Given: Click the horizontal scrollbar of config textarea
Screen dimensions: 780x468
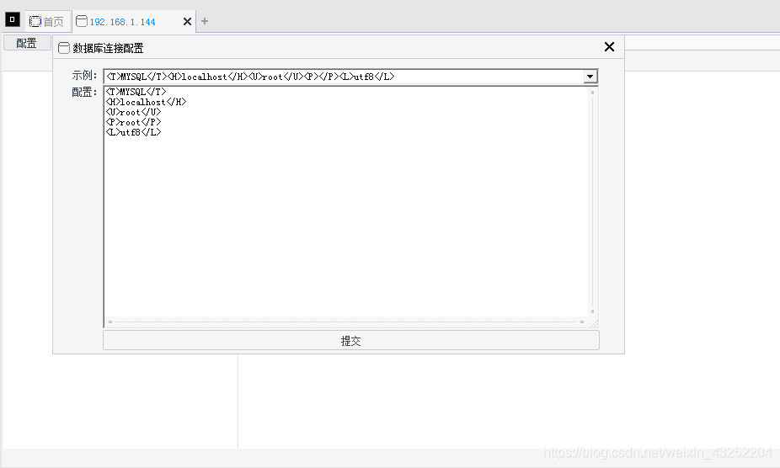Looking at the screenshot, I should tap(346, 322).
